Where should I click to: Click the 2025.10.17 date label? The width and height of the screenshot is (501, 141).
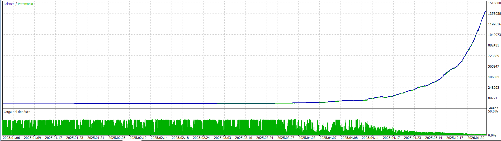pos(455,138)
